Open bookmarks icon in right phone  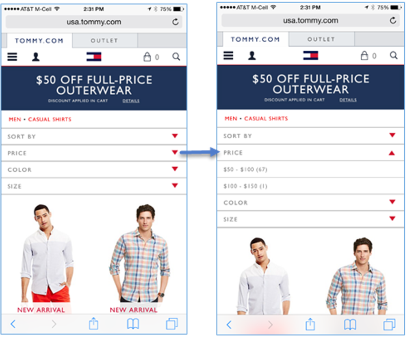(x=350, y=324)
